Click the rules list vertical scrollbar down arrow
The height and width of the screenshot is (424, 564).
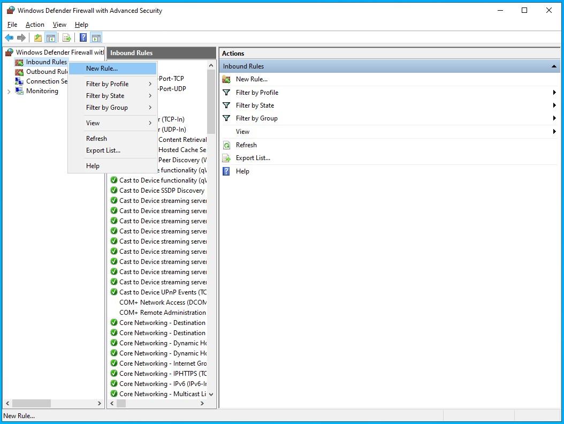211,394
